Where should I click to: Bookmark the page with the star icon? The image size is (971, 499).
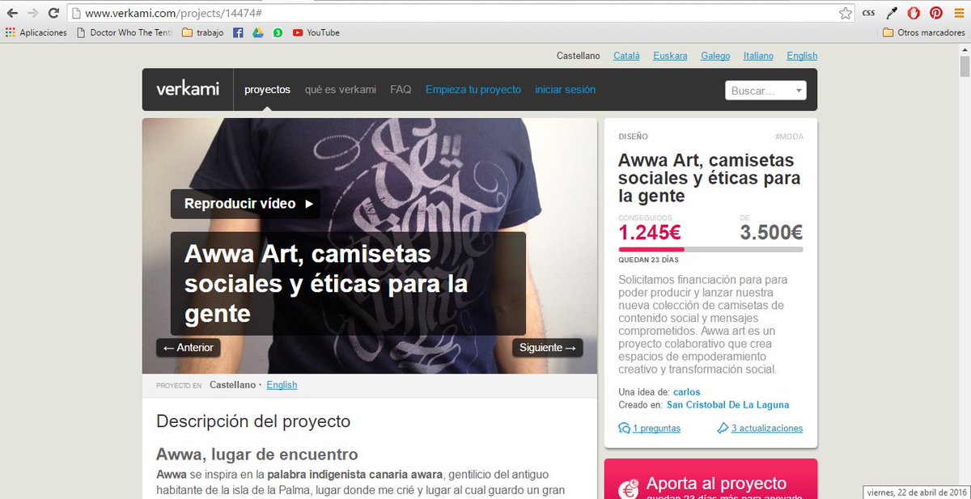pos(846,12)
